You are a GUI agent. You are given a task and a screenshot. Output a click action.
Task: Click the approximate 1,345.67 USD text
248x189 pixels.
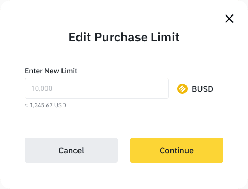coord(45,105)
